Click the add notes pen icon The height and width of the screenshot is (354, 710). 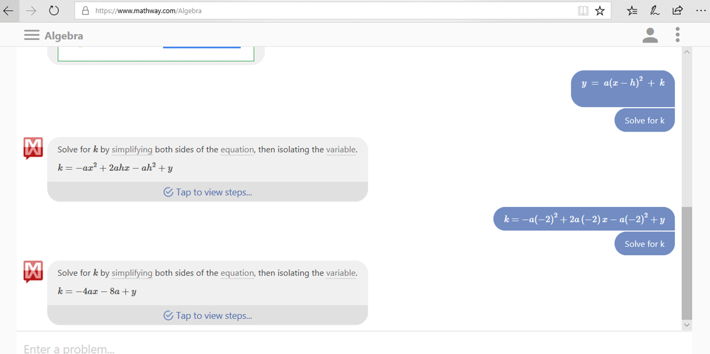click(655, 11)
